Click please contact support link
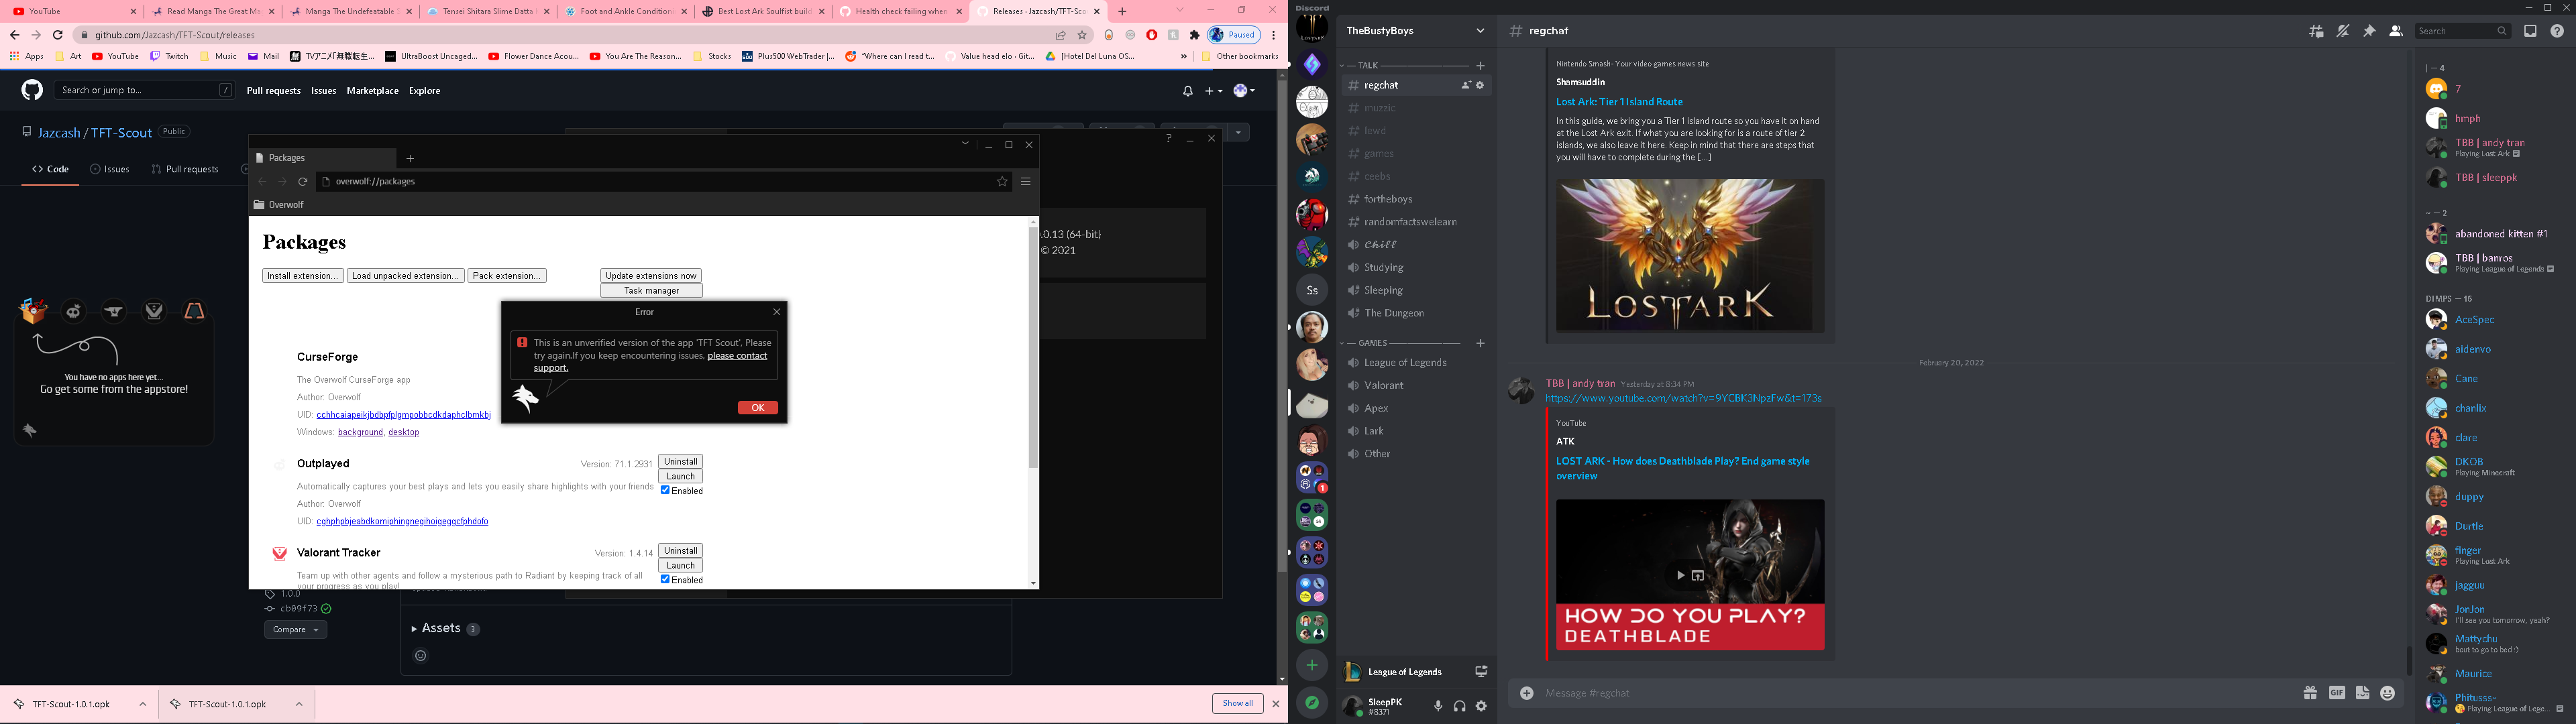The image size is (2576, 724). 737,356
